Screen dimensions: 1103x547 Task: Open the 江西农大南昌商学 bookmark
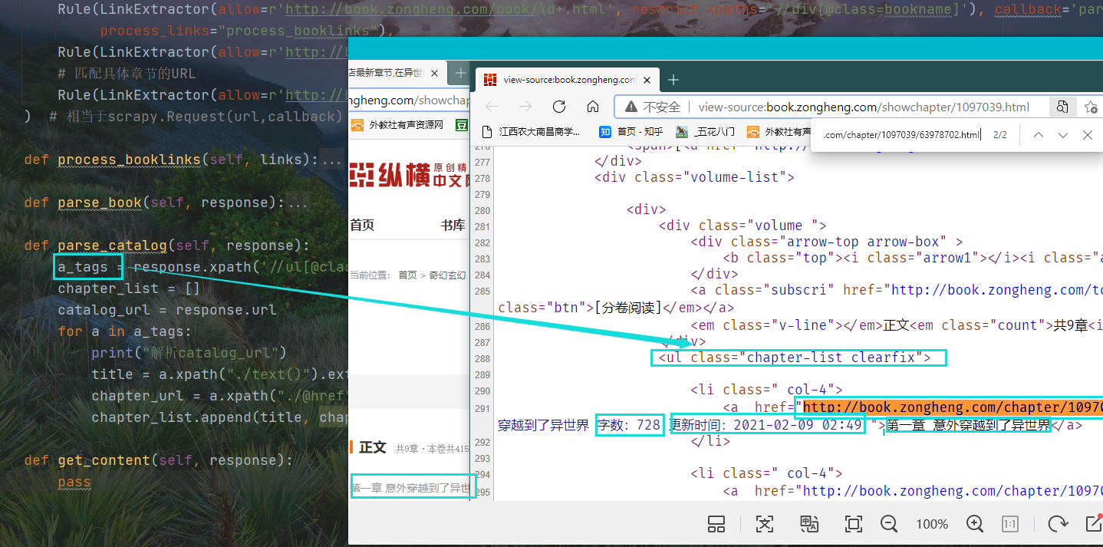(532, 132)
